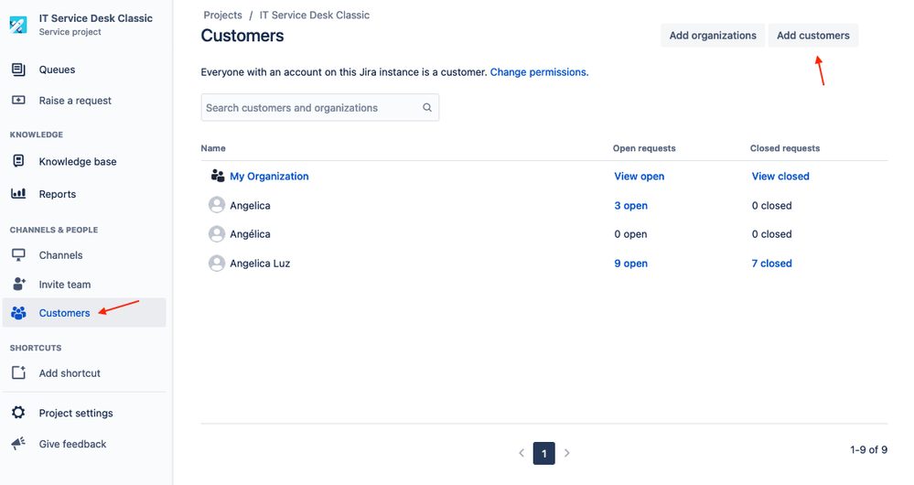914x485 pixels.
Task: Click the Reports bar chart icon
Action: (18, 193)
